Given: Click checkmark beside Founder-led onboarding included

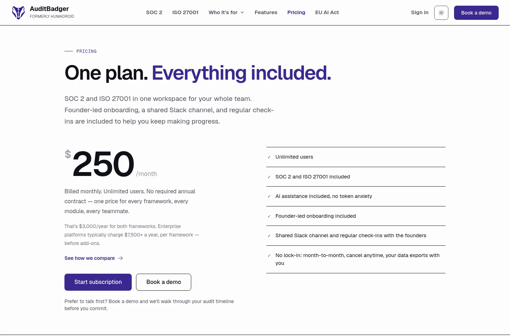Looking at the screenshot, I should click(269, 216).
